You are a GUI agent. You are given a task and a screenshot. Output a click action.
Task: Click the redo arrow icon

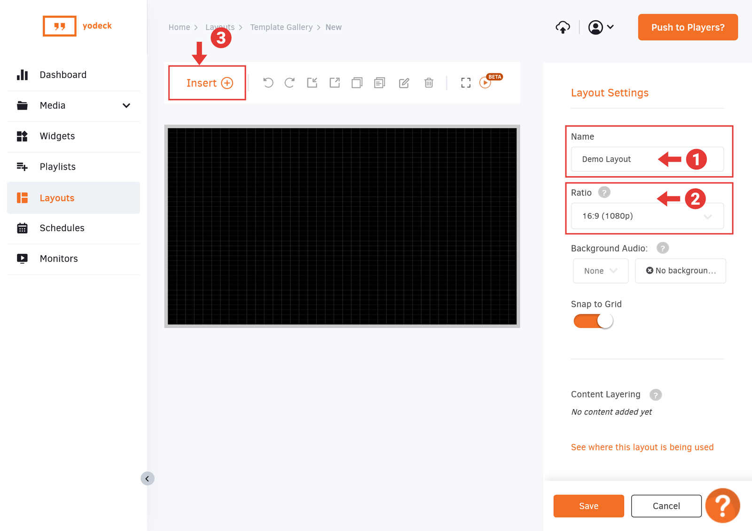pos(290,83)
